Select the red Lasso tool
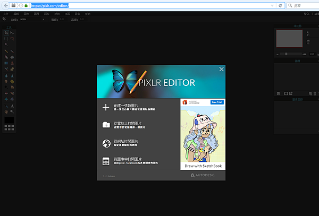Viewport: 319px width, 216px height. point(12,39)
